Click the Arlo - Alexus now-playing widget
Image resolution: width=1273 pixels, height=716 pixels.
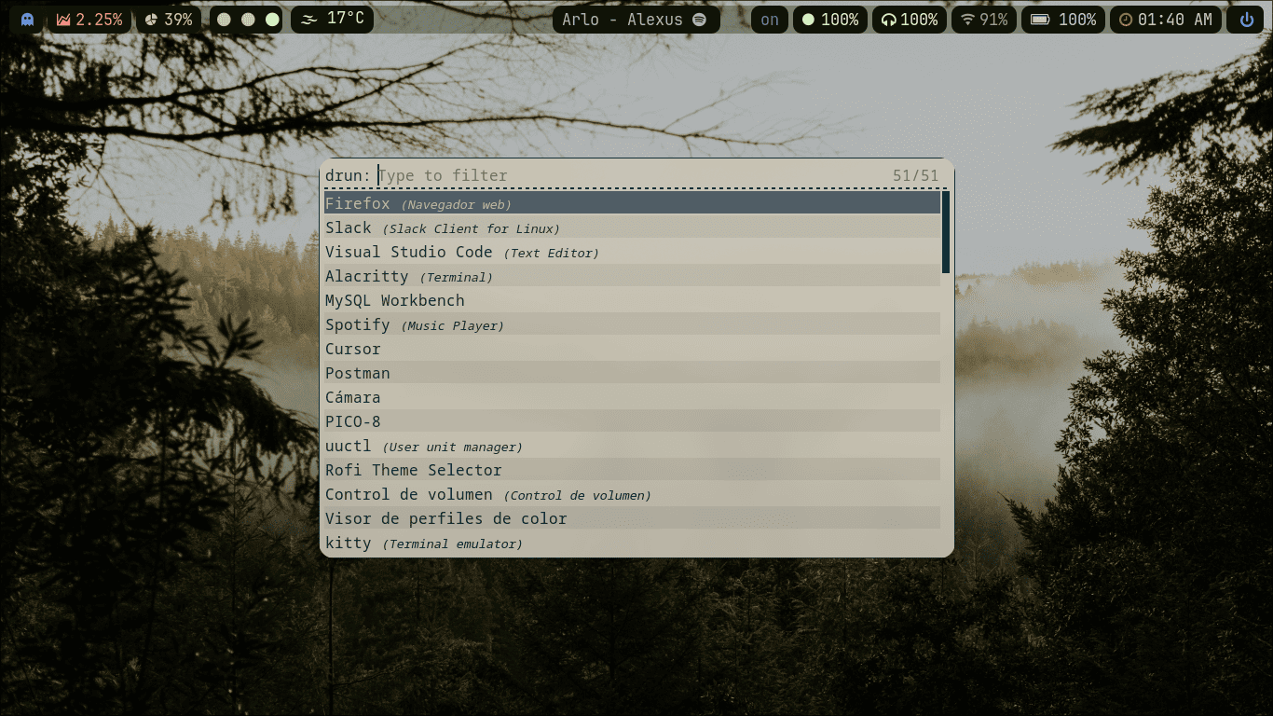coord(636,20)
